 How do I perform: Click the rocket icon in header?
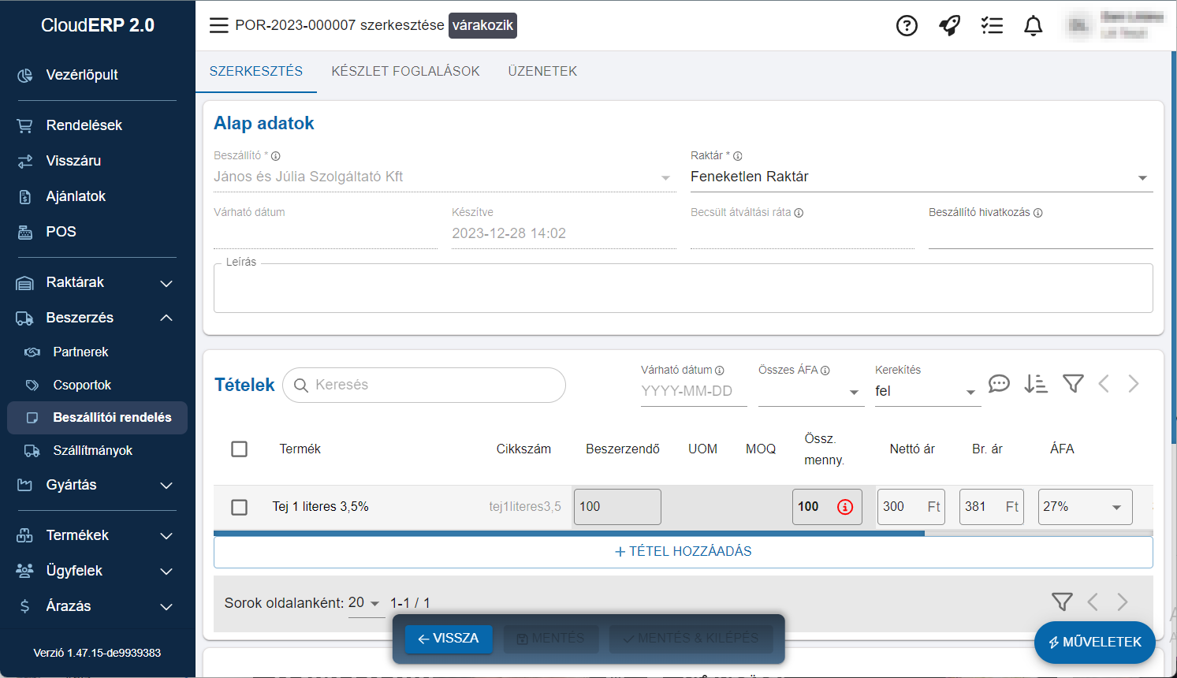(949, 26)
